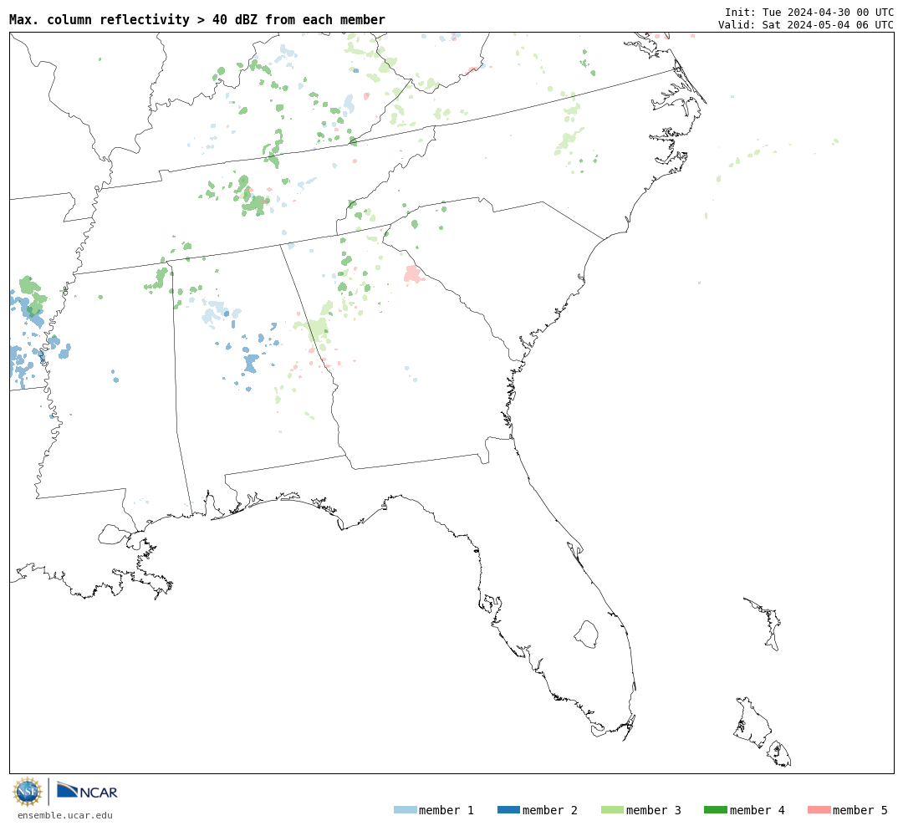Click the 'member 1' legend label

446,810
